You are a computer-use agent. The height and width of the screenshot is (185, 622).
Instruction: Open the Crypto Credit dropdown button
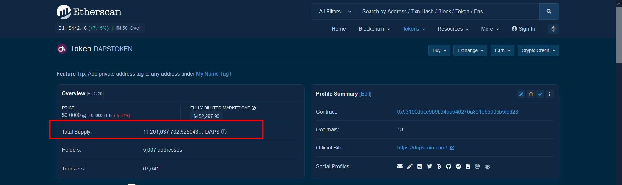538,50
